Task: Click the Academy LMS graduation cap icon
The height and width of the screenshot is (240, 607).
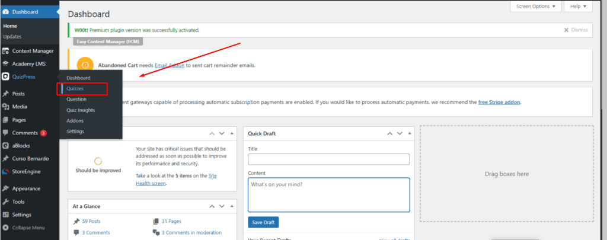Action: 5,64
